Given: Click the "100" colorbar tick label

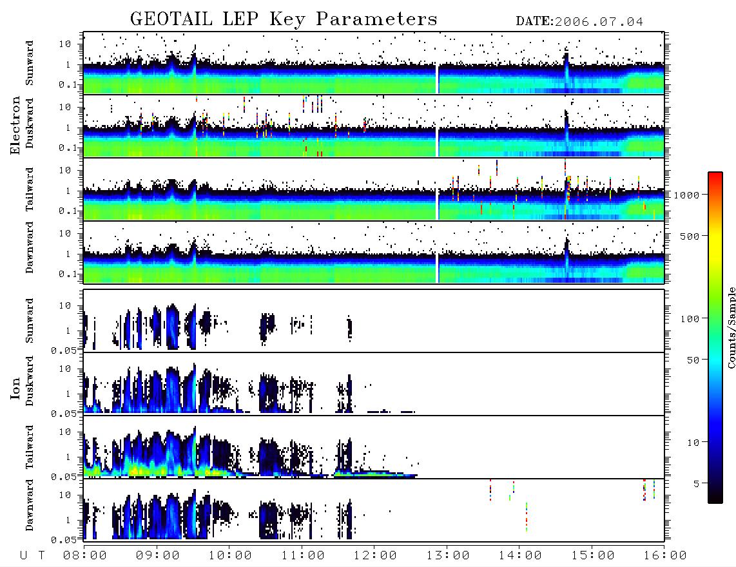Looking at the screenshot, I should (690, 319).
